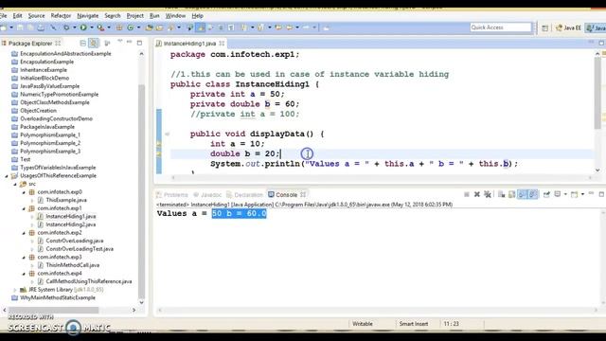The image size is (606, 341).
Task: Click the Last Edit Location icon
Action: click(x=278, y=27)
